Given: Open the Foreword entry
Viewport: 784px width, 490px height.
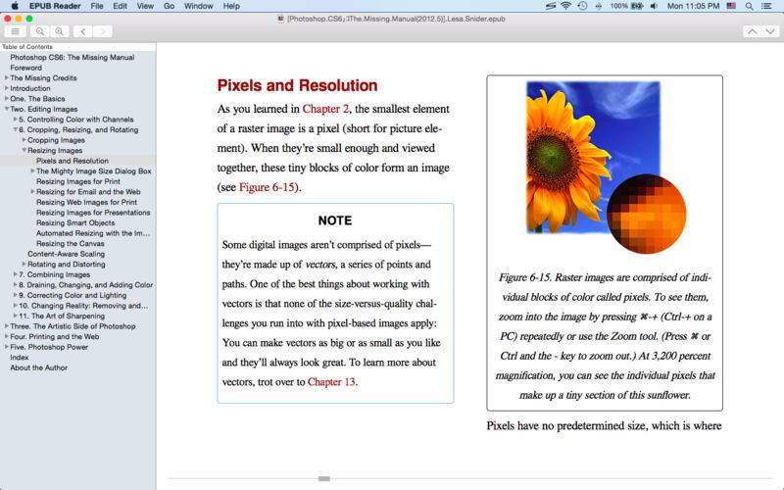Looking at the screenshot, I should pos(26,68).
